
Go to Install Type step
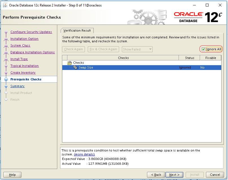pyautogui.click(x=19, y=59)
